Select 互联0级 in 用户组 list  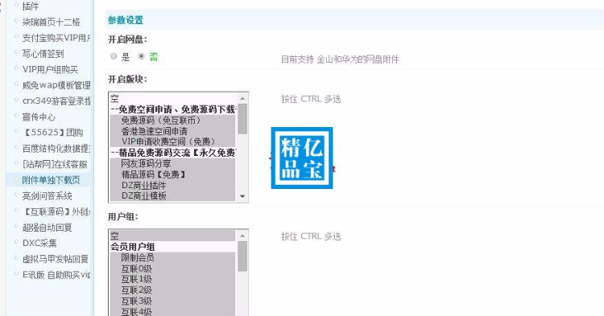172,269
